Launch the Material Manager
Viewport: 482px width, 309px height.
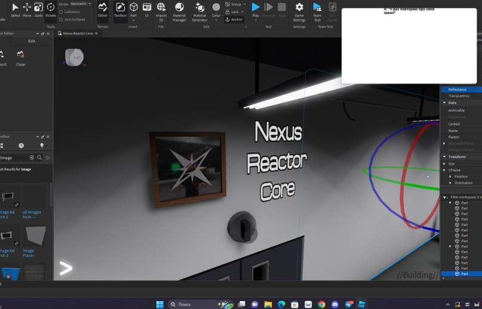tap(179, 13)
